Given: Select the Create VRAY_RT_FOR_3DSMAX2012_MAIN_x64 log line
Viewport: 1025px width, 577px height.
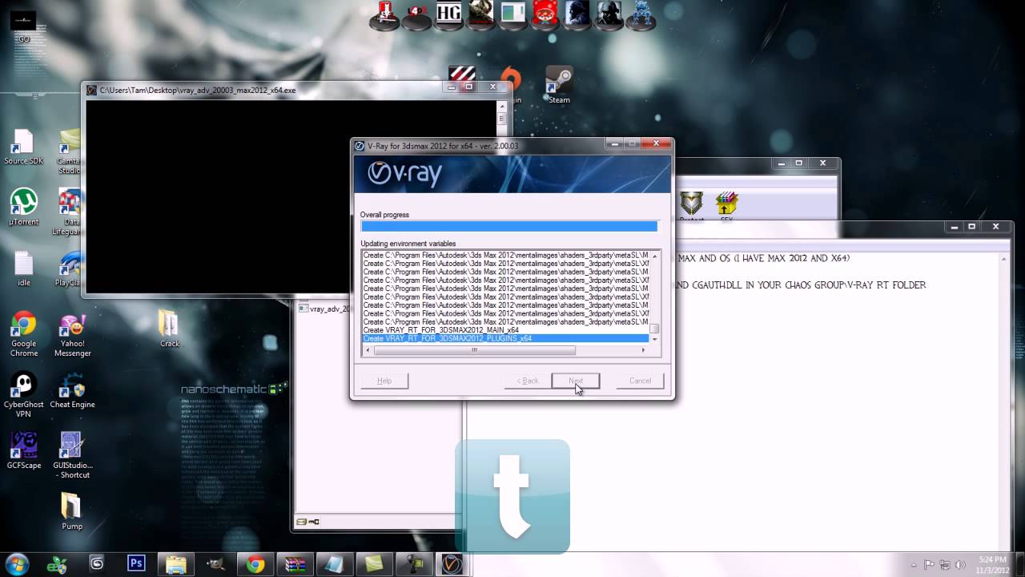Looking at the screenshot, I should 441,330.
